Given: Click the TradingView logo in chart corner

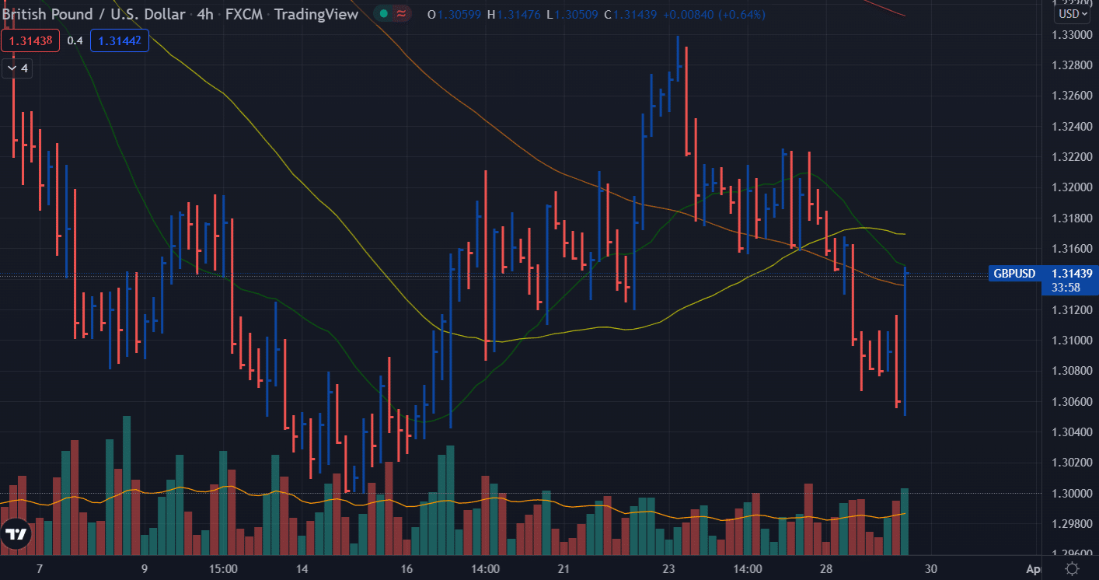Looking at the screenshot, I should (x=16, y=535).
